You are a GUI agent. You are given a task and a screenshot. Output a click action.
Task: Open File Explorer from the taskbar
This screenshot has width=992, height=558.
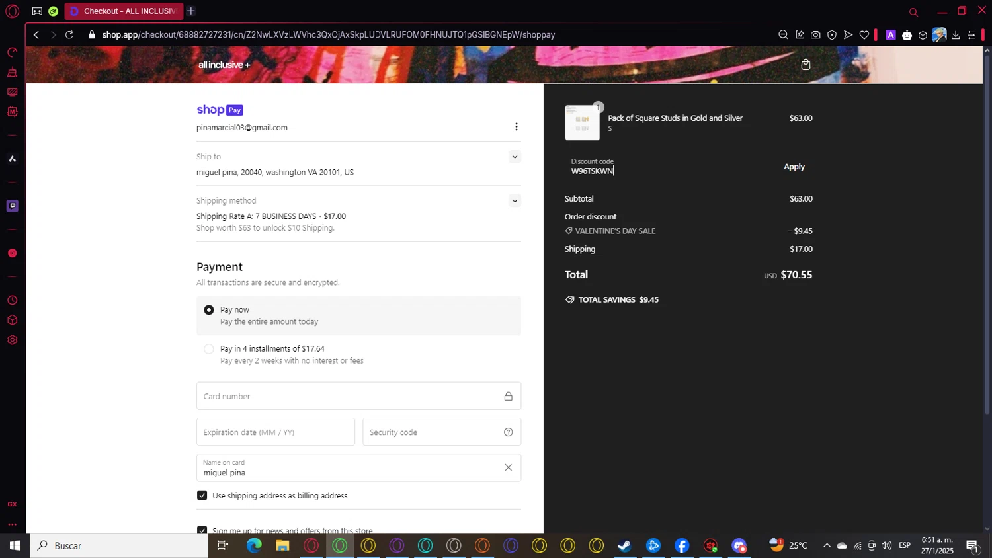(282, 545)
